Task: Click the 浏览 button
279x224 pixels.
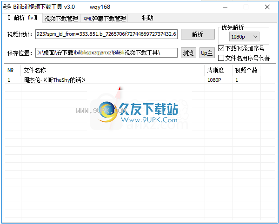Action: (x=188, y=53)
